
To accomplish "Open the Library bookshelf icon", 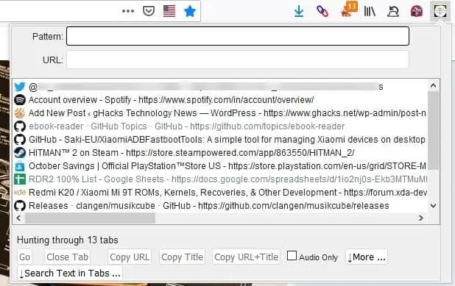I will coord(370,12).
